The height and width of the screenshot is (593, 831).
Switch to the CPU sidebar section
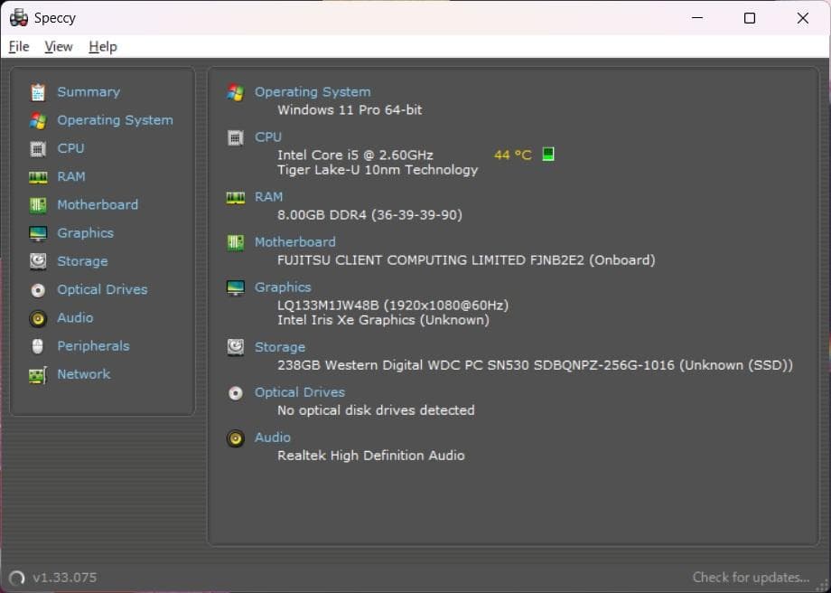click(70, 148)
